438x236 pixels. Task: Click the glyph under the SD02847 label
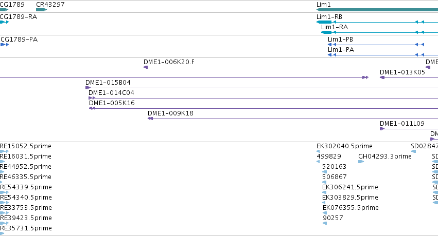[x=414, y=151]
